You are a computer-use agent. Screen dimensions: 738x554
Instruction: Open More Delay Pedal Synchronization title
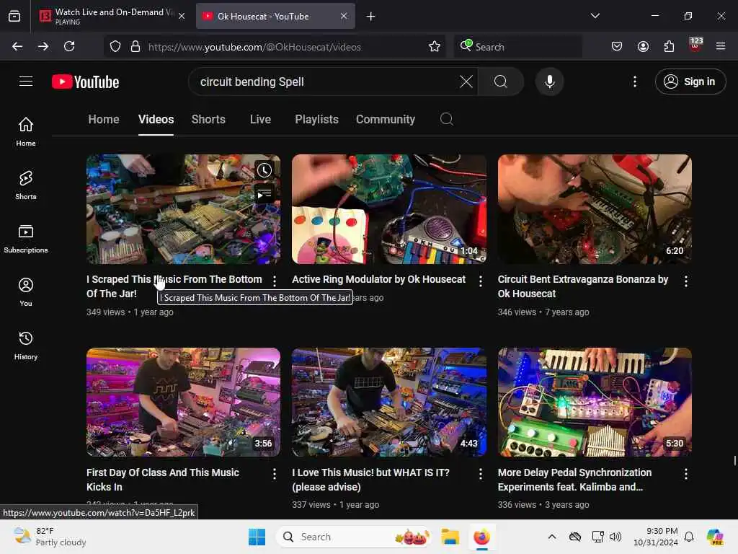click(x=574, y=480)
